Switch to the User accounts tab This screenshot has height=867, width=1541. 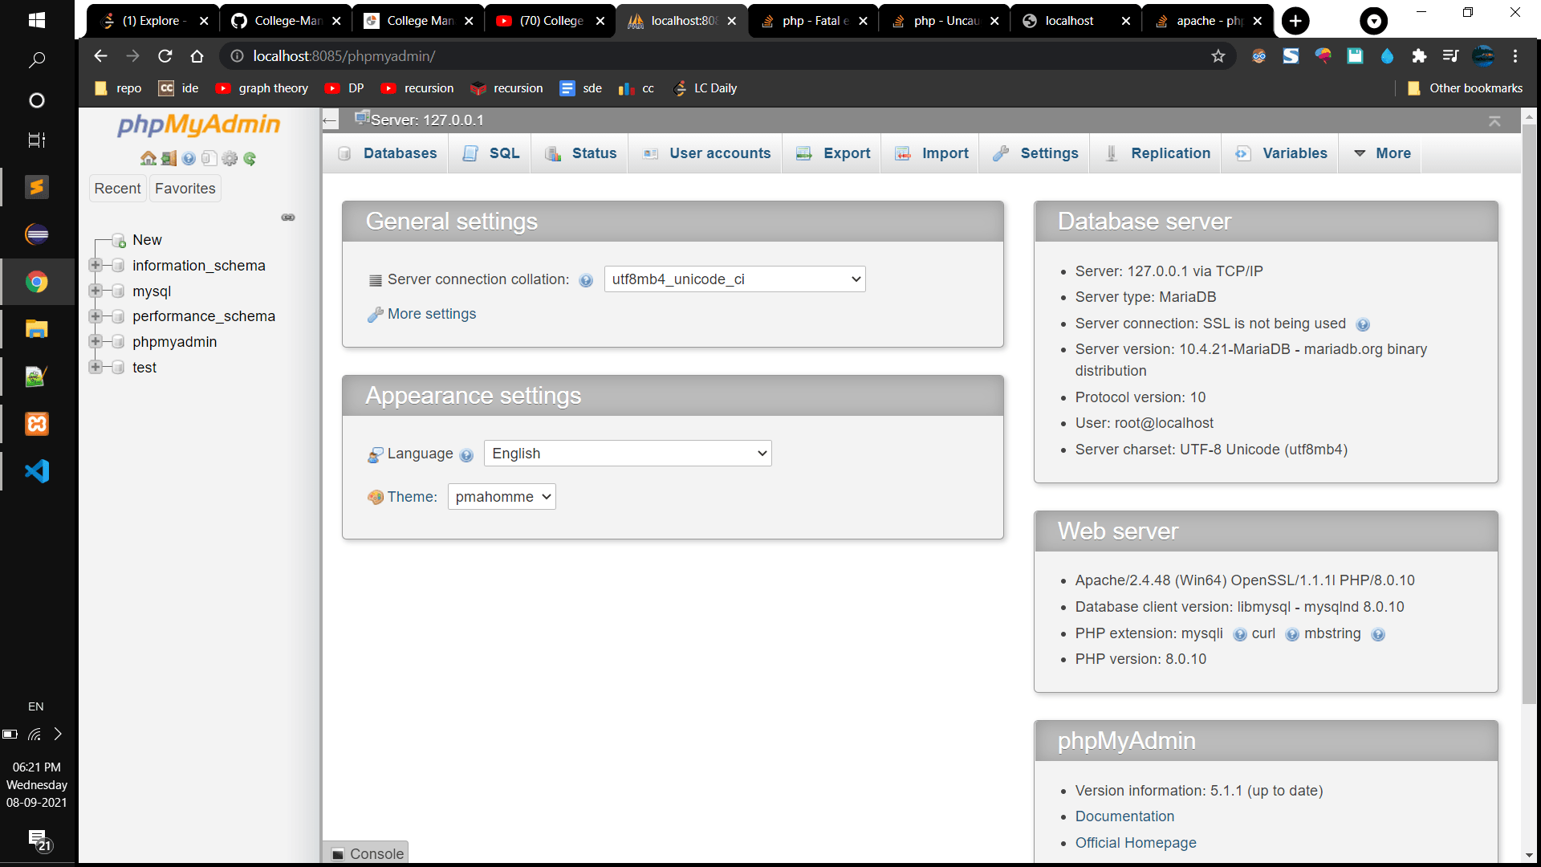[x=707, y=153]
